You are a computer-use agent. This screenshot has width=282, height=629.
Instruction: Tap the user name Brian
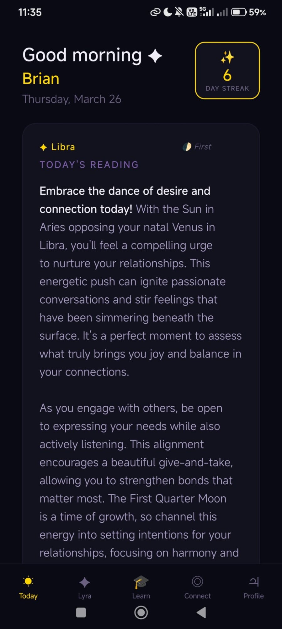[x=41, y=79]
